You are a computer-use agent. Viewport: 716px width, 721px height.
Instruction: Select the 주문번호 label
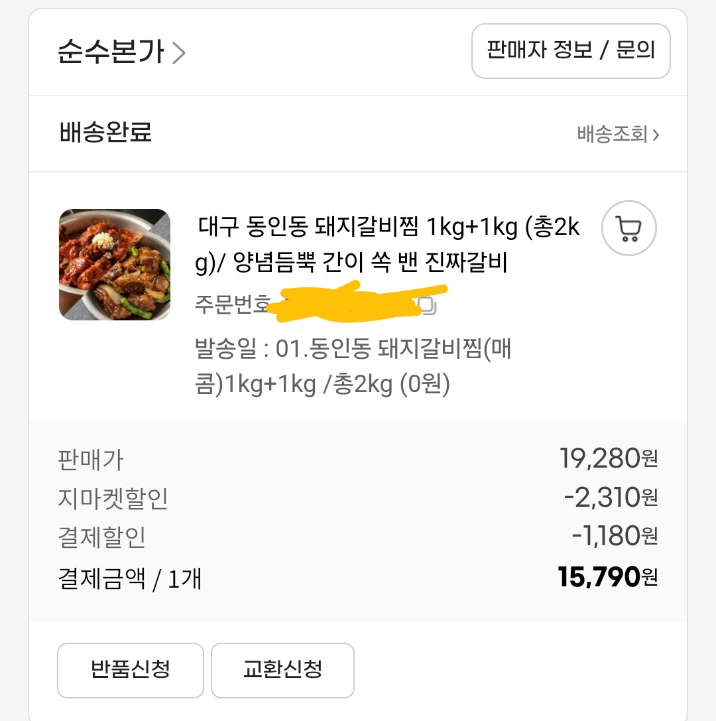coord(233,304)
